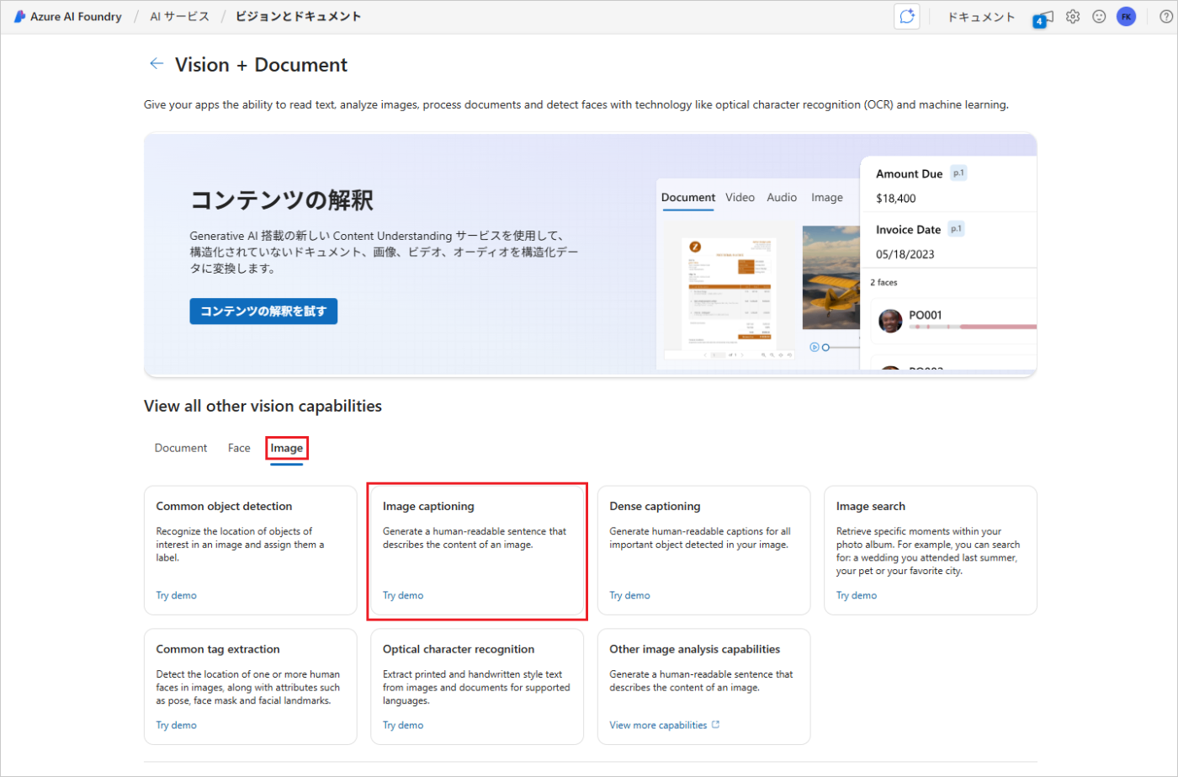This screenshot has height=777, width=1178.
Task: Open the ドキュメント link in the header
Action: 981,16
